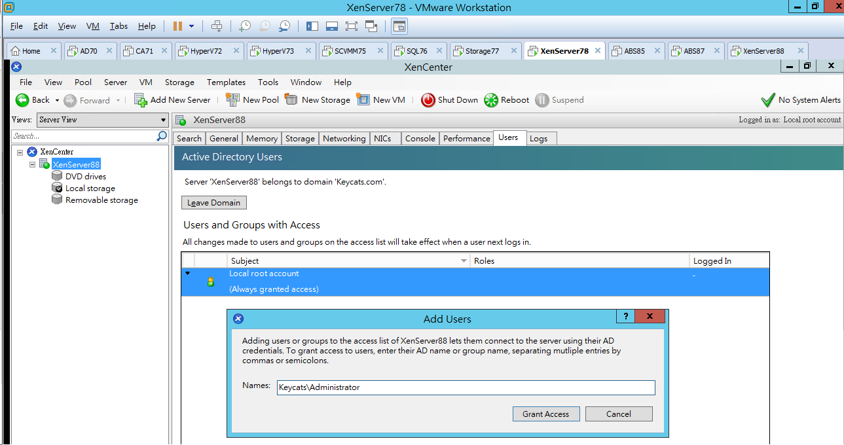
Task: Click the Leave Domain button
Action: (214, 203)
